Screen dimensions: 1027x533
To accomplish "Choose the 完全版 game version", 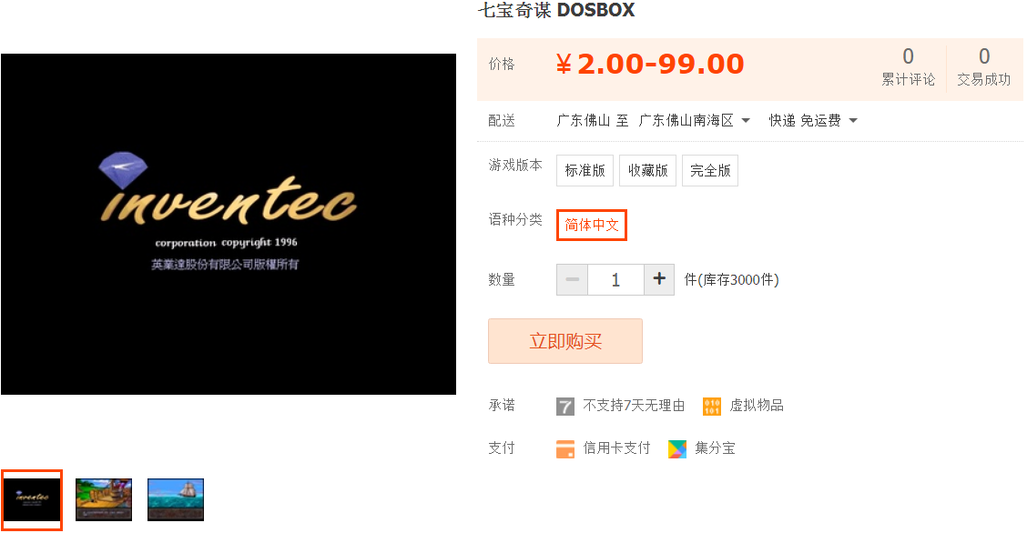I will (x=710, y=171).
